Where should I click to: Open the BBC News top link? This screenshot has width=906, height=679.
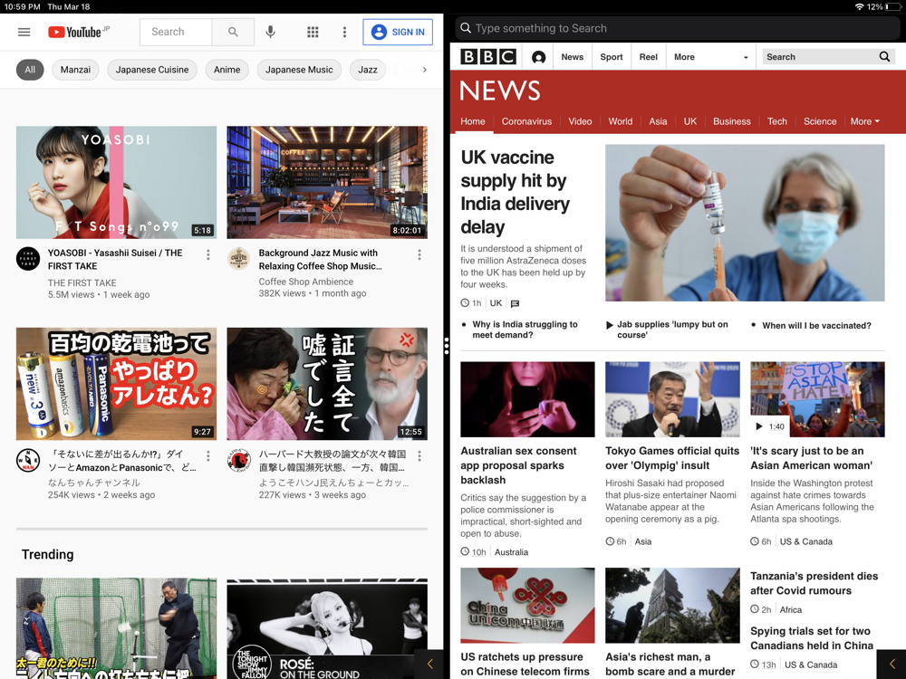(572, 56)
